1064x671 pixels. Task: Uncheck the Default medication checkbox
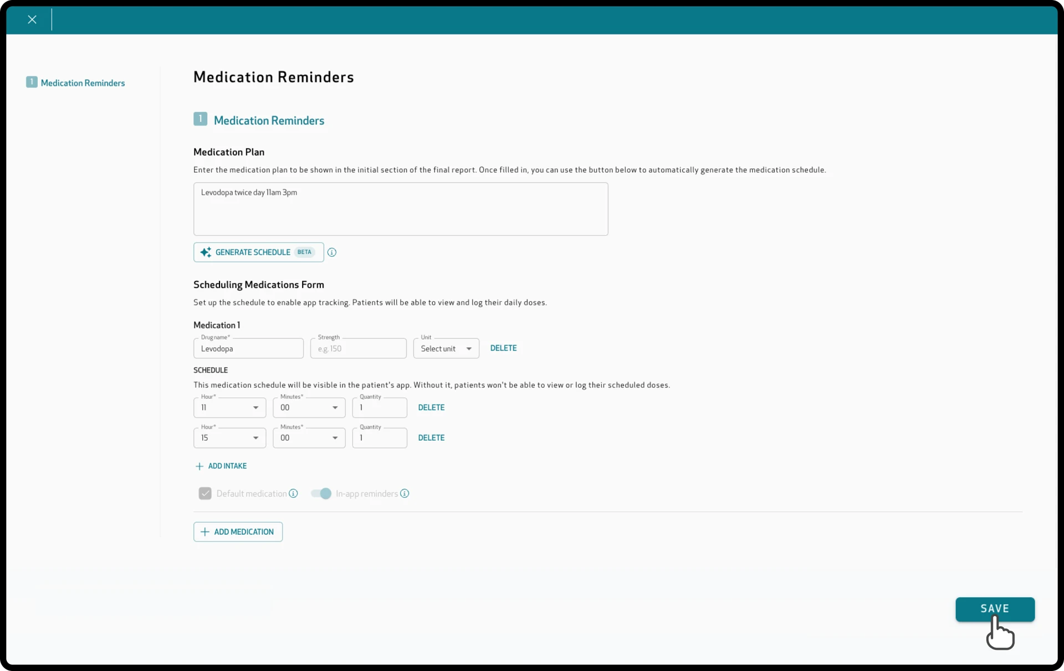pos(205,493)
